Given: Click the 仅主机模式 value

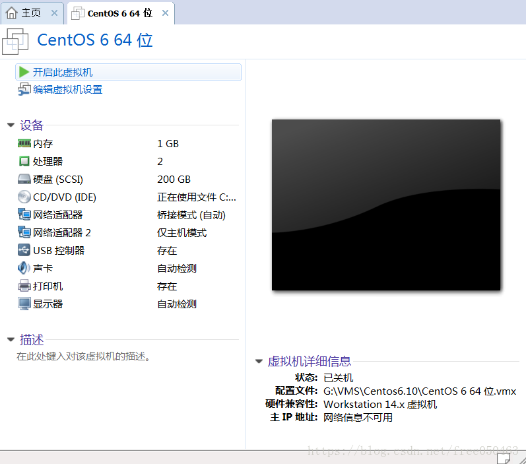Looking at the screenshot, I should point(181,232).
